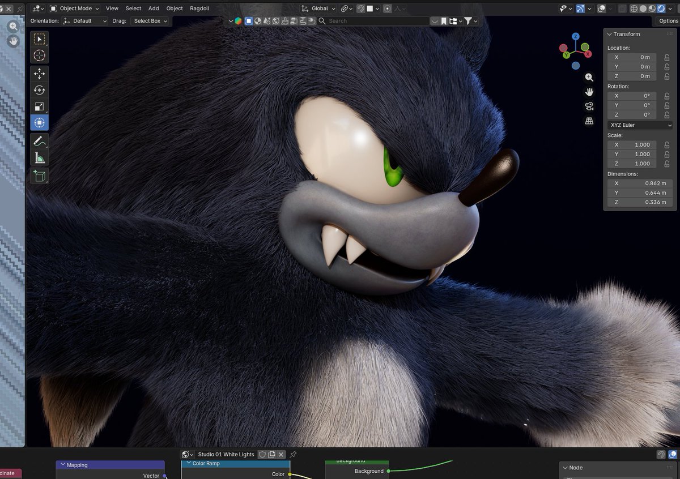
Task: Open the Ragdoll menu
Action: [x=199, y=8]
